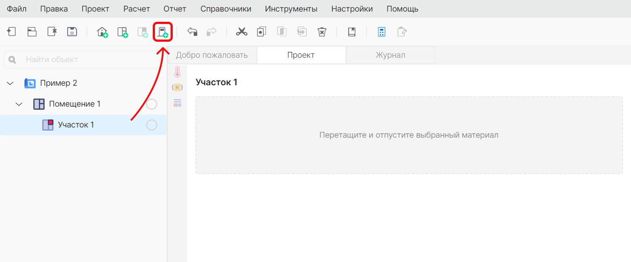Focus Найти объект search field
This screenshot has width=631, height=262.
(85, 60)
